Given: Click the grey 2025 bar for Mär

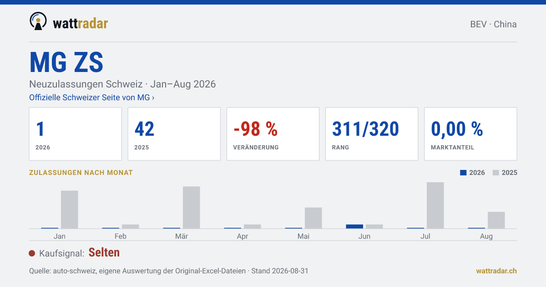Looking at the screenshot, I should (x=192, y=207).
